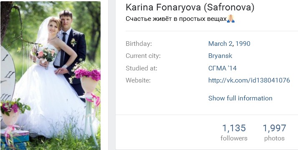Follow the vk.com/id138041076 website link
Screen dimensions: 298x150
(249, 80)
